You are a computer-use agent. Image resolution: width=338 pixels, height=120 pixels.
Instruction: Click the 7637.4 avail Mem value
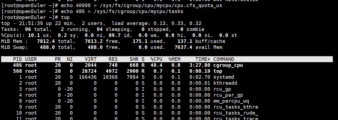click(183, 47)
